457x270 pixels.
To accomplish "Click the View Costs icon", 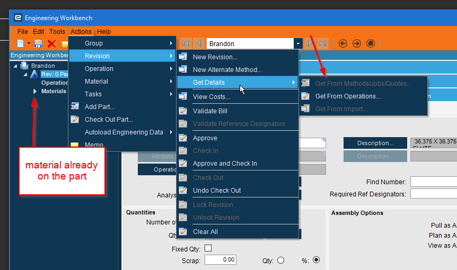I will pyautogui.click(x=183, y=96).
